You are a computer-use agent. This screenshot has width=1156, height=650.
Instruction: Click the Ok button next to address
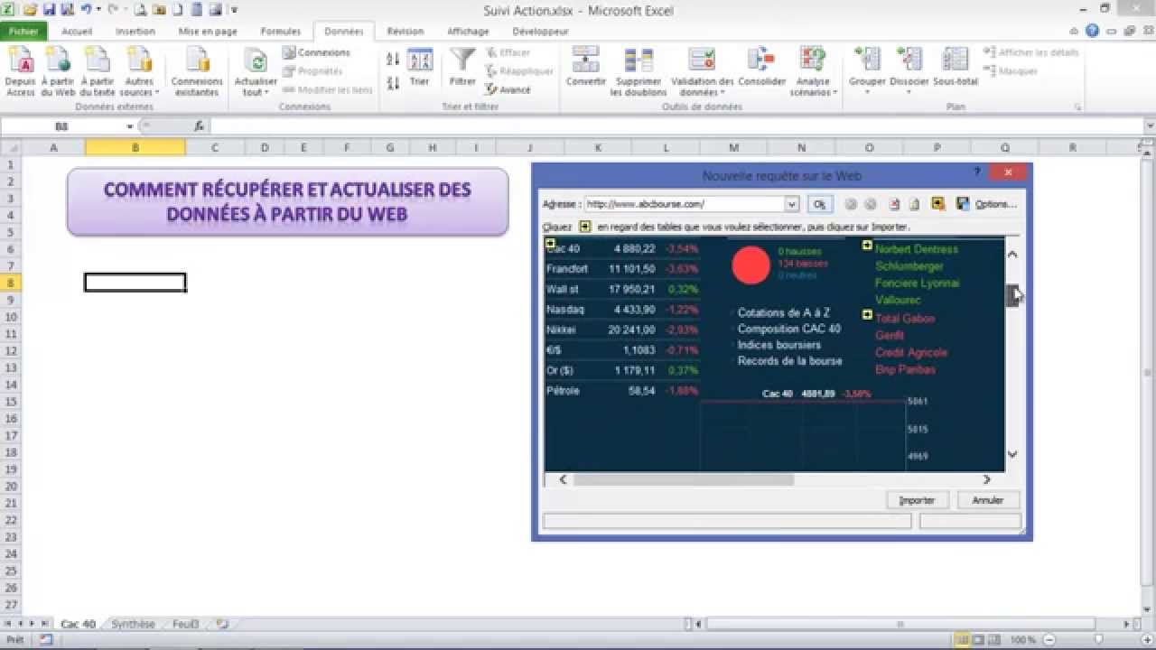819,204
